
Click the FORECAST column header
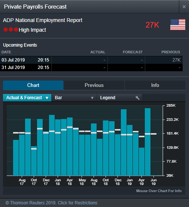pyautogui.click(x=133, y=52)
